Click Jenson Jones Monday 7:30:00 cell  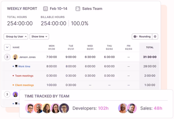[51, 57]
